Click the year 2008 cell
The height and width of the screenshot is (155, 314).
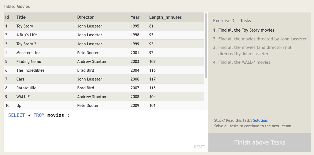(135, 97)
